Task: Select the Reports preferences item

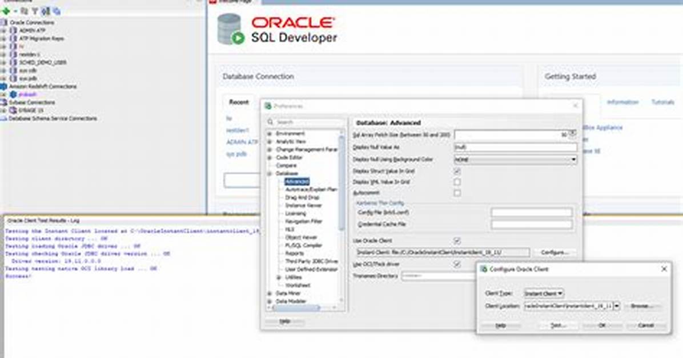Action: (x=295, y=253)
